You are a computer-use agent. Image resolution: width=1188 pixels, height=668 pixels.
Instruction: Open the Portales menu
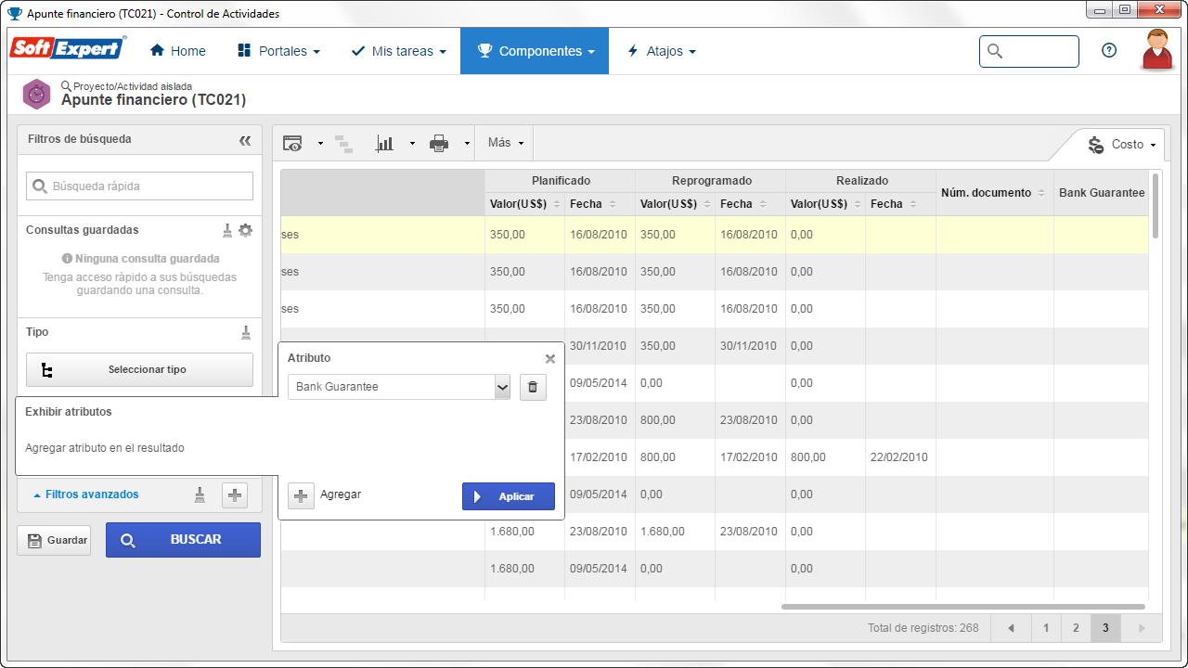click(278, 51)
